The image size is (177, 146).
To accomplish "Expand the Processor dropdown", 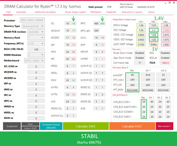I will (x=32, y=20).
